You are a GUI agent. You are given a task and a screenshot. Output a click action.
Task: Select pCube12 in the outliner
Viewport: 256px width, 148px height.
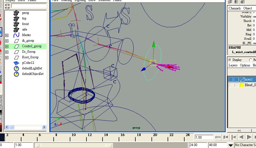tap(28, 63)
